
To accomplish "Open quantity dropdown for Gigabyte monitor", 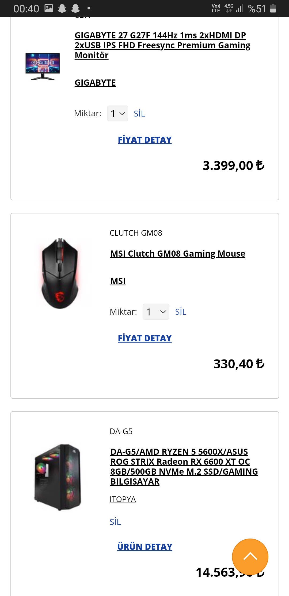I will pyautogui.click(x=117, y=114).
